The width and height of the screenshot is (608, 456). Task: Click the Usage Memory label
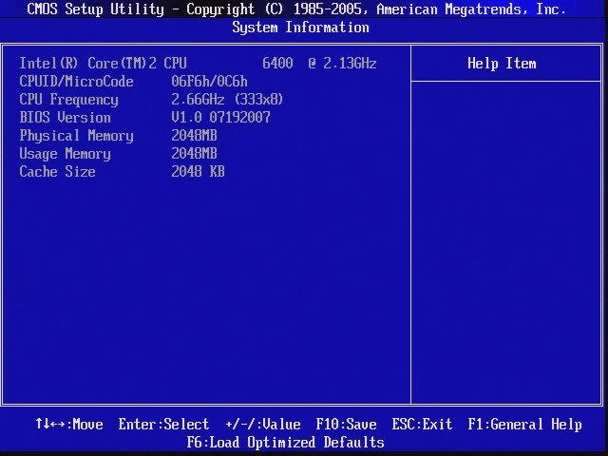point(66,154)
